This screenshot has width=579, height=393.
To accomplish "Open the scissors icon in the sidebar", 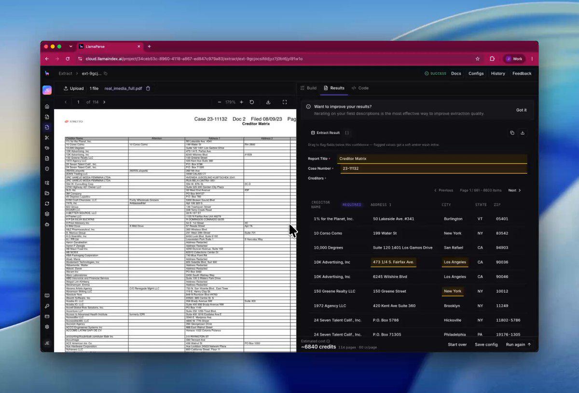I will [x=47, y=138].
